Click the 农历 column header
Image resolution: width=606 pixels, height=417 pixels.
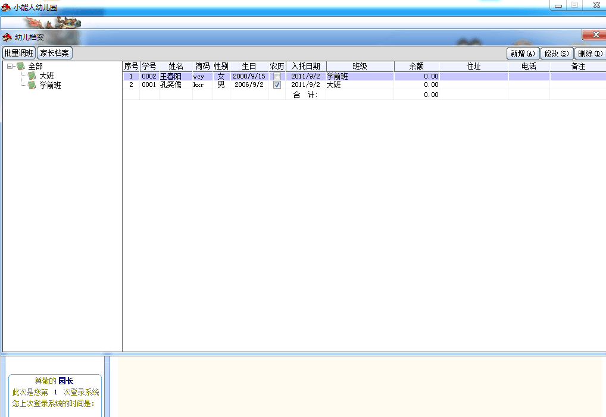tap(277, 67)
